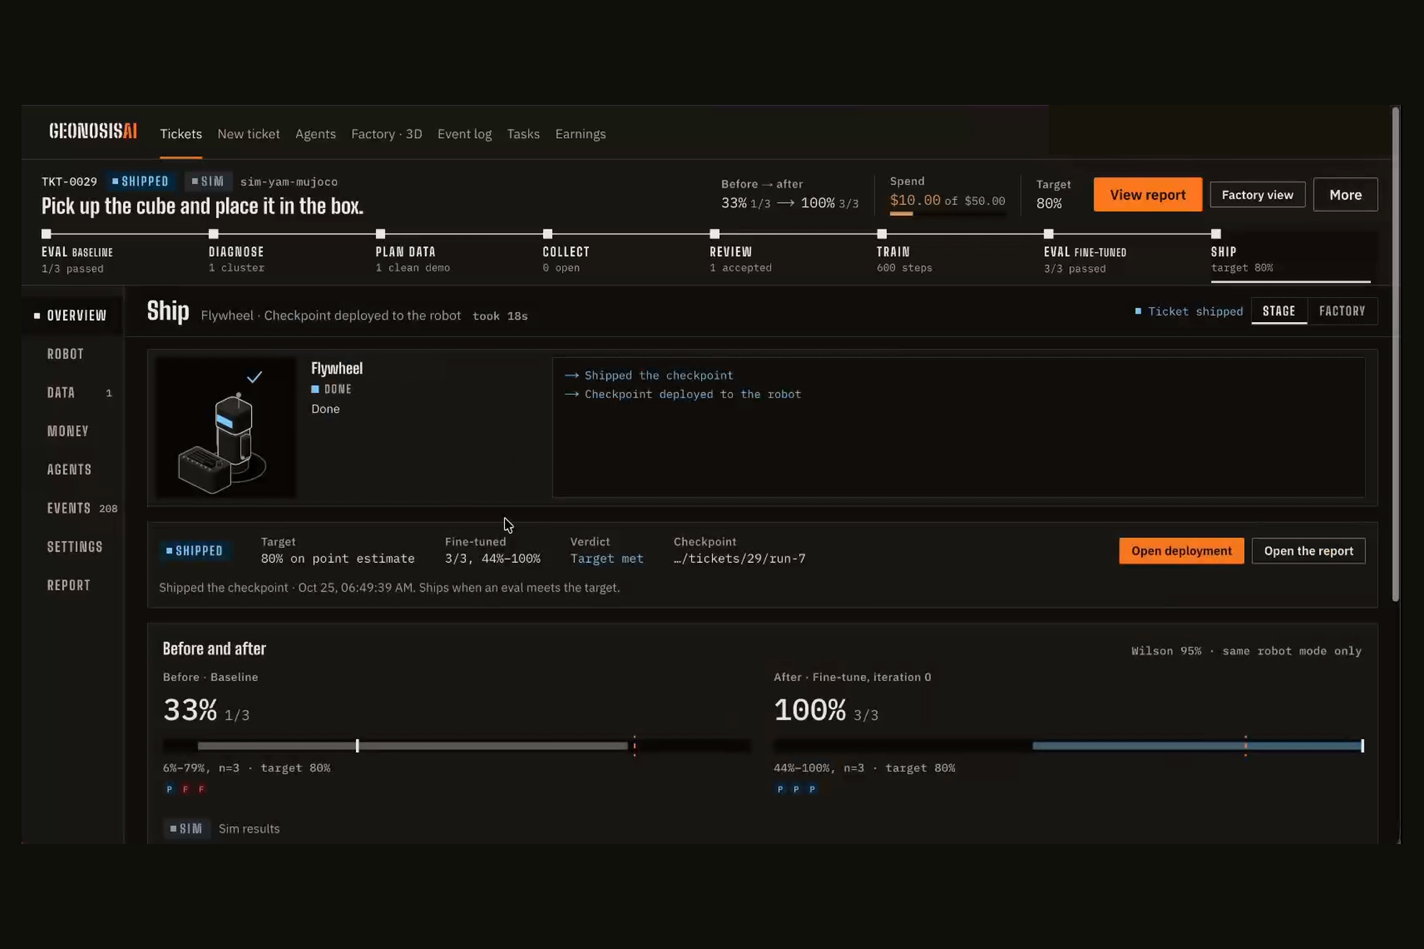Click the 'Shipped the checkpoint' log line
This screenshot has height=949, width=1424.
[649, 375]
